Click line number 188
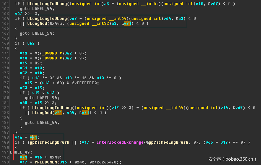Viewport: 261px width, 165px height. [x=6, y=137]
